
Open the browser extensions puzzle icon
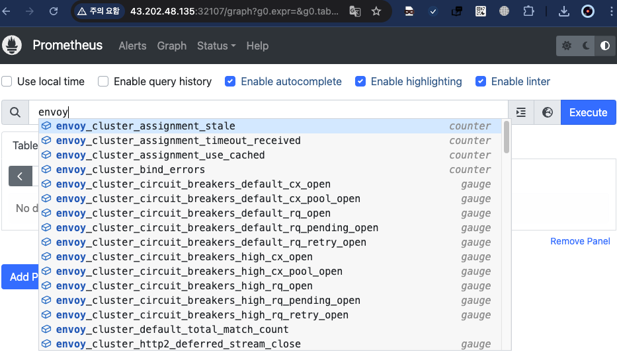pyautogui.click(x=528, y=11)
